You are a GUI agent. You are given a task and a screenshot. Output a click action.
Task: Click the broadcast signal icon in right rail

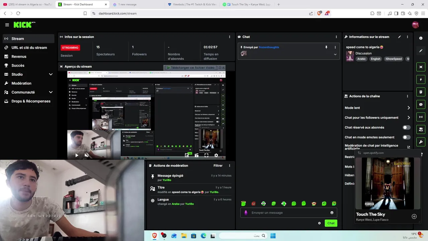pos(421,117)
